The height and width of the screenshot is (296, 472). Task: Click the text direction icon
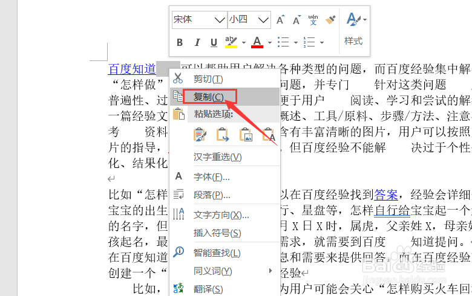click(x=179, y=214)
